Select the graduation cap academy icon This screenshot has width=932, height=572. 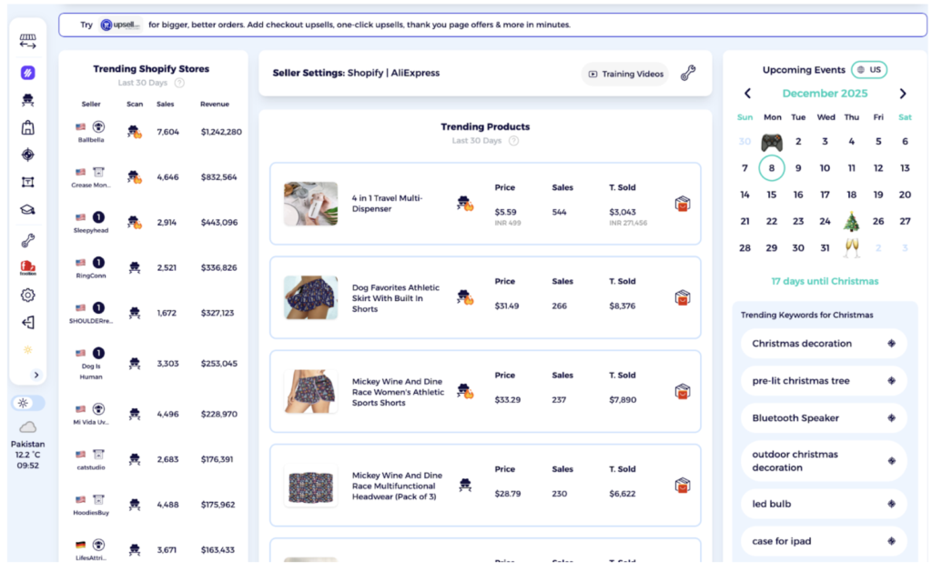[x=27, y=210]
